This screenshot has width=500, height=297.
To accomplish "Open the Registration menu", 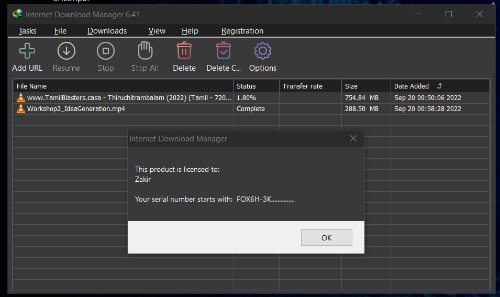I will coord(242,31).
